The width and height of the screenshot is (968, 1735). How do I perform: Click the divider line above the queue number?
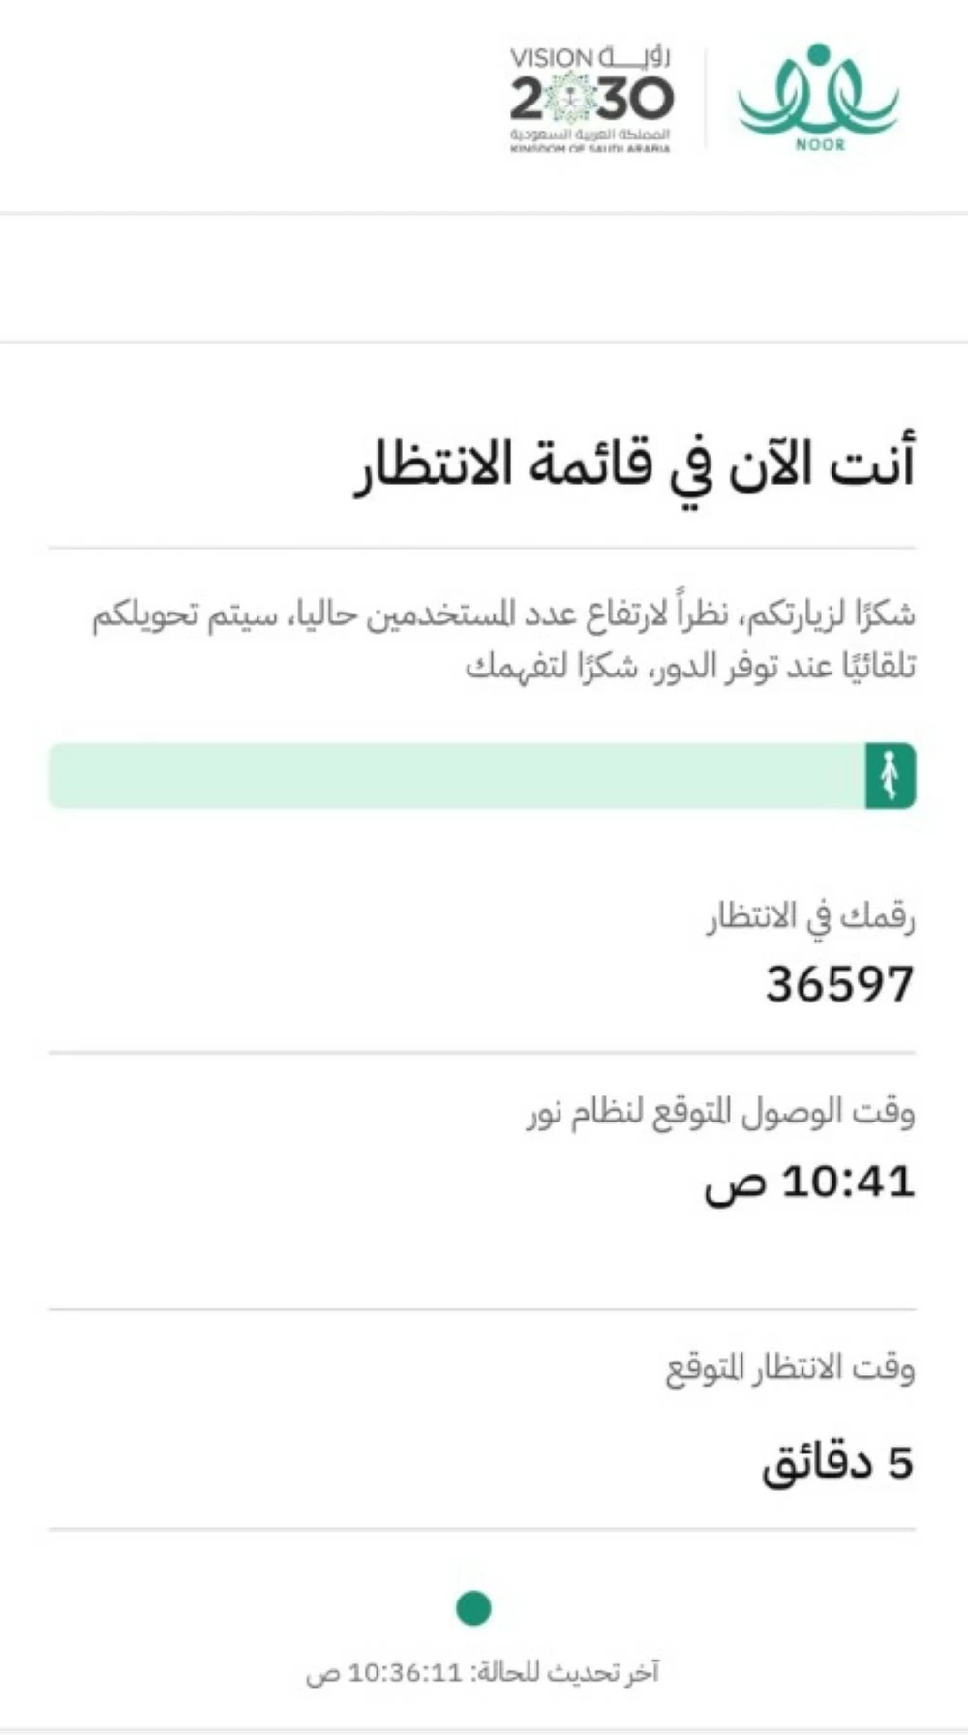coord(484,1050)
